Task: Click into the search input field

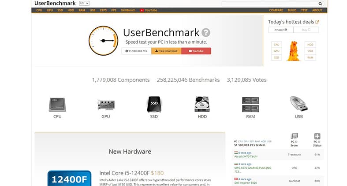Action: point(270,4)
